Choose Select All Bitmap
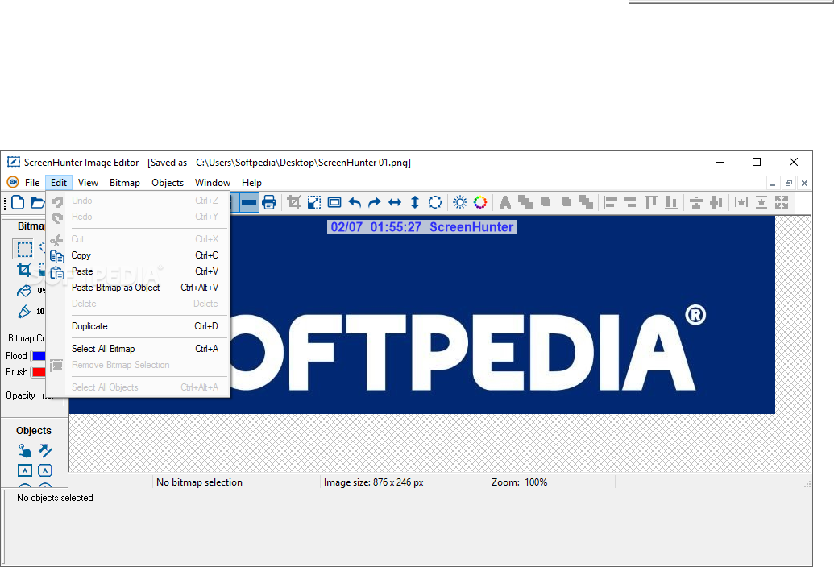Screen dimensions: 834x567 [x=139, y=349]
